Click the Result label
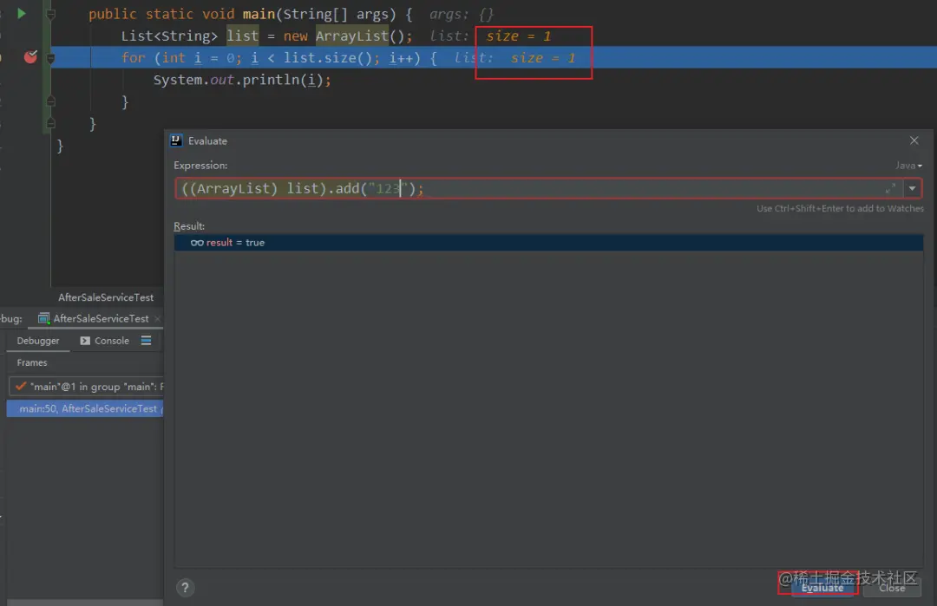 [x=189, y=225]
